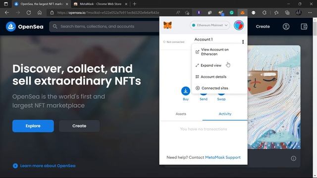Image resolution: width=317 pixels, height=178 pixels.
Task: Open the OpenSea profile account icon
Action: 286,26
